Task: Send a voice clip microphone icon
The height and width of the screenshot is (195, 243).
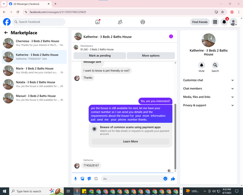Action: pos(75,179)
